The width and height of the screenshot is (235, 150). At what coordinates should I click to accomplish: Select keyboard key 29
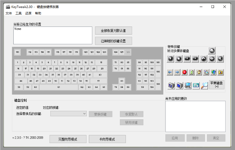pos(102,69)
